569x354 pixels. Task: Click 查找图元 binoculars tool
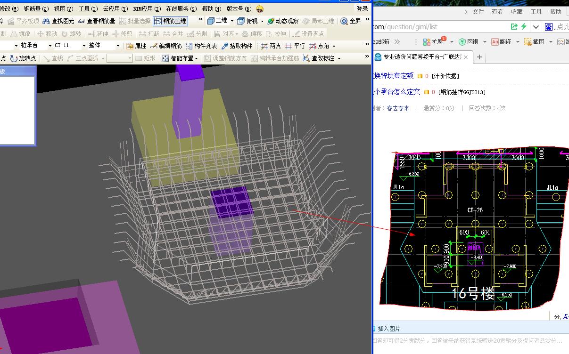click(x=58, y=21)
